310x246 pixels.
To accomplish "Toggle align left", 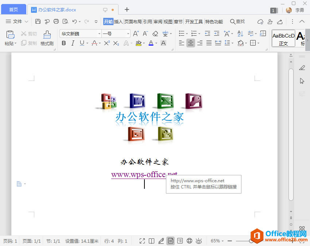I will [x=182, y=43].
